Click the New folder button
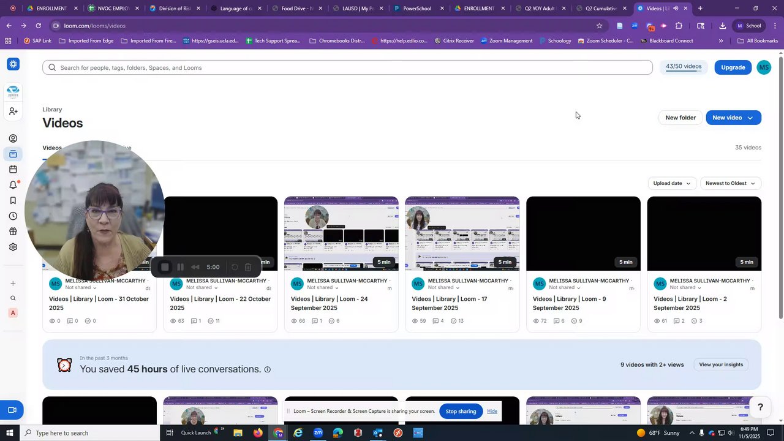 click(680, 118)
